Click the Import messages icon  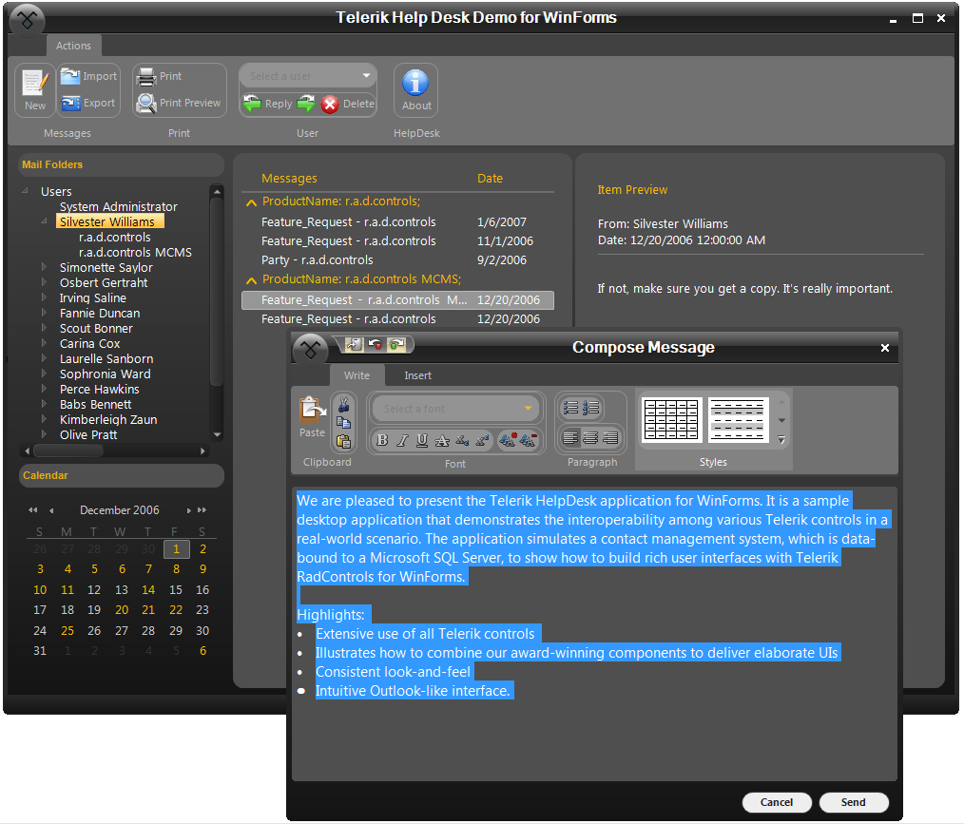[x=70, y=76]
